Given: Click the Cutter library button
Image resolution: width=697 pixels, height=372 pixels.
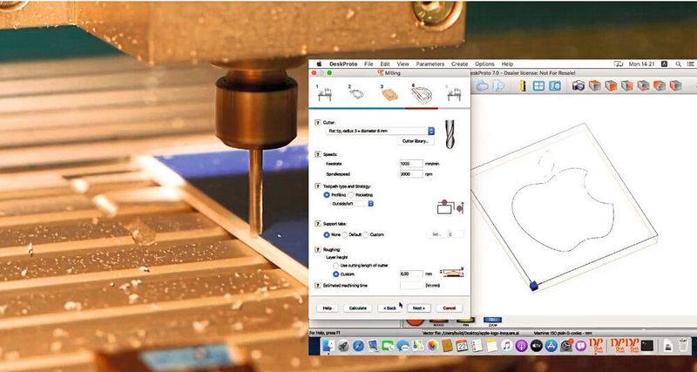Looking at the screenshot, I should [x=416, y=141].
